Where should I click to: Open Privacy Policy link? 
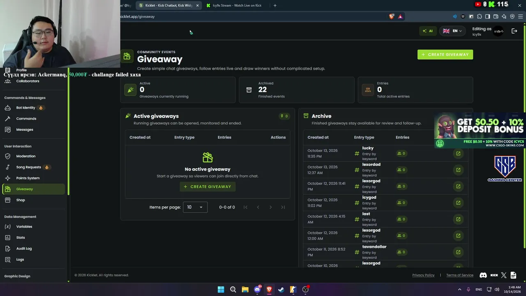click(423, 275)
